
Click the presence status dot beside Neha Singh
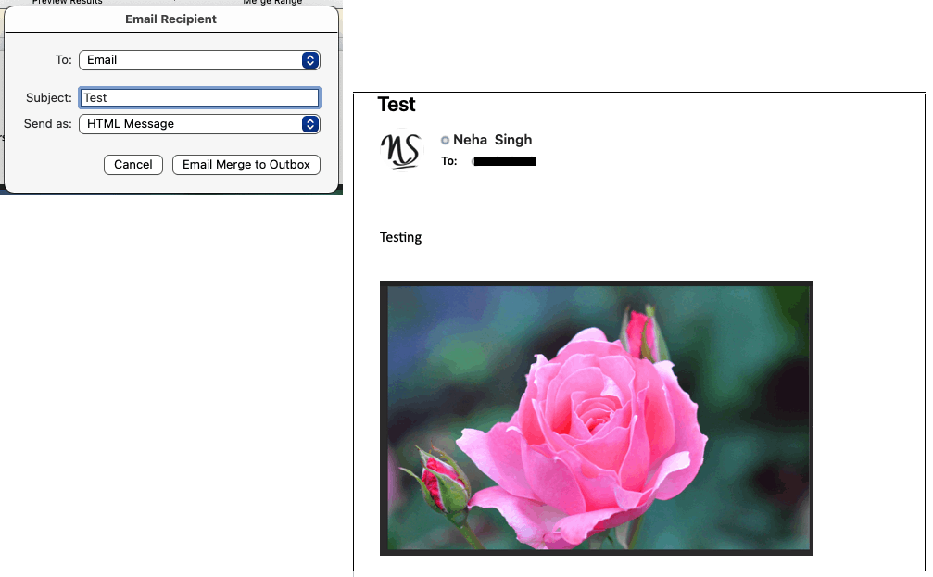pos(445,141)
